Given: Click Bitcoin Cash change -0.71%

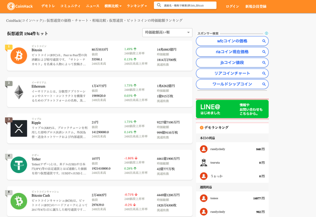Looking at the screenshot, I should coord(131,195).
